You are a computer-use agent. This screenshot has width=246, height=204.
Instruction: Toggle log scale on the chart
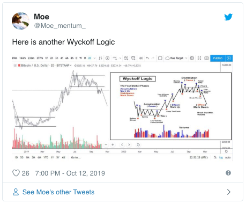[221, 157]
